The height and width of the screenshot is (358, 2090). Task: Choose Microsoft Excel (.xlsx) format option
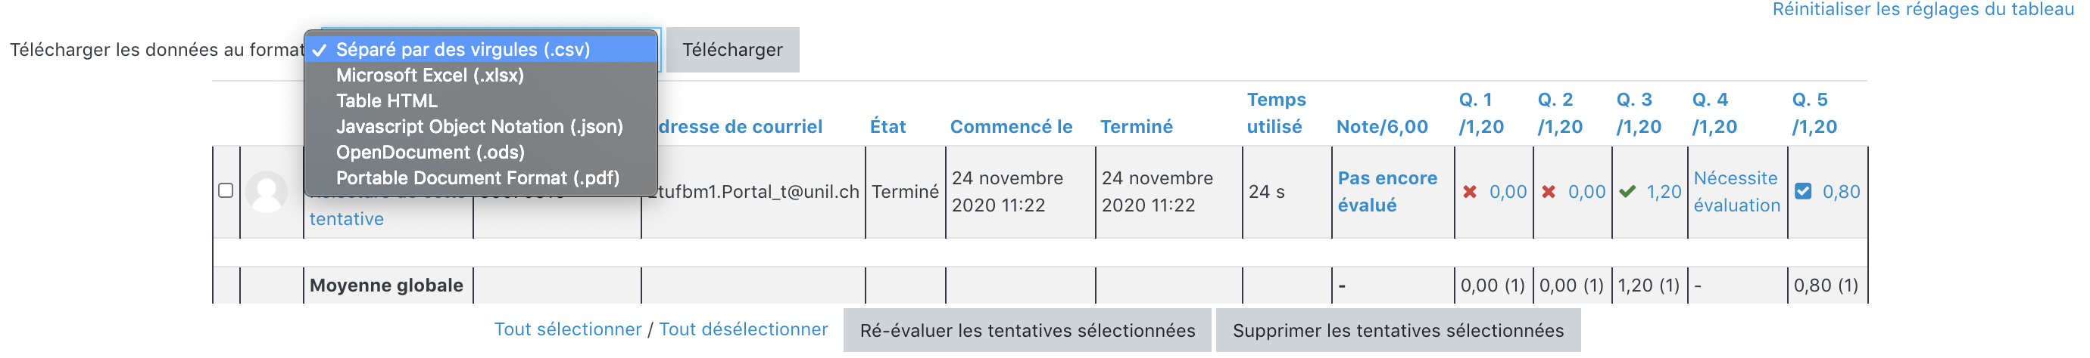[x=430, y=76]
